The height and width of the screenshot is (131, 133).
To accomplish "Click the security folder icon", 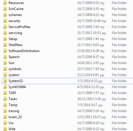I will point(5,21).
